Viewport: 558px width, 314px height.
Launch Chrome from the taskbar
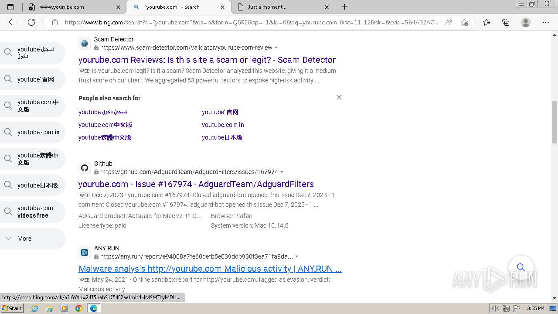[x=79, y=308]
